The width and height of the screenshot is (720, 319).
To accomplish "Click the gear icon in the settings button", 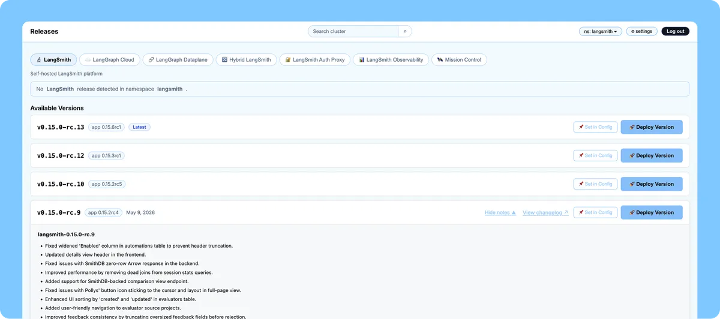I will 632,31.
